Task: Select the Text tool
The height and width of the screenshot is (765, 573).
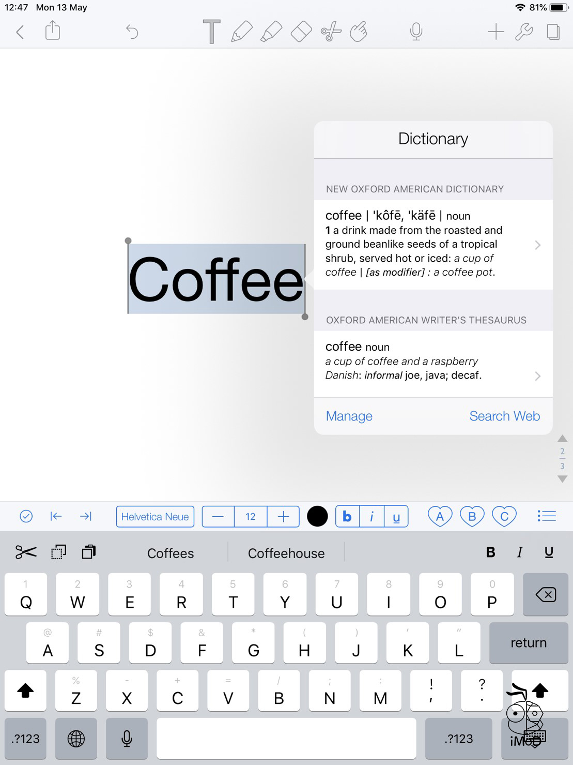Action: tap(211, 32)
